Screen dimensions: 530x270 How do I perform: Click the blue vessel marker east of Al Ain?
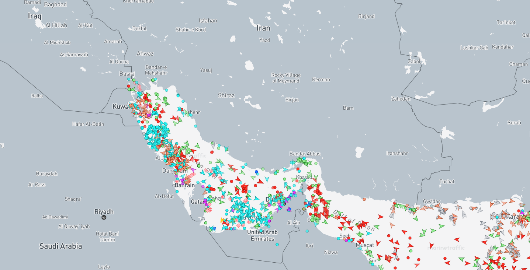tap(308, 204)
